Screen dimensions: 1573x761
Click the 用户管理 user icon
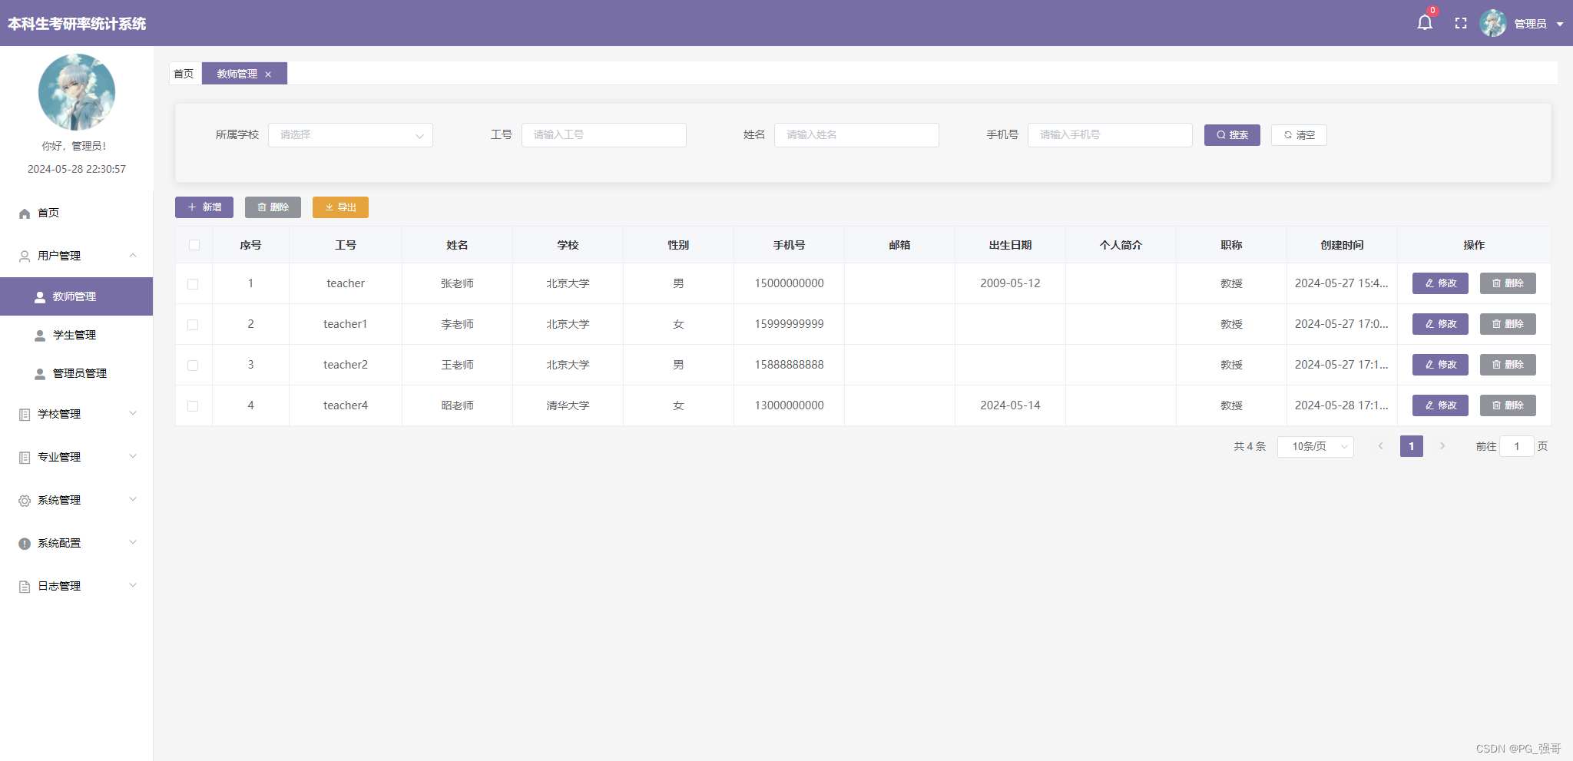point(25,256)
